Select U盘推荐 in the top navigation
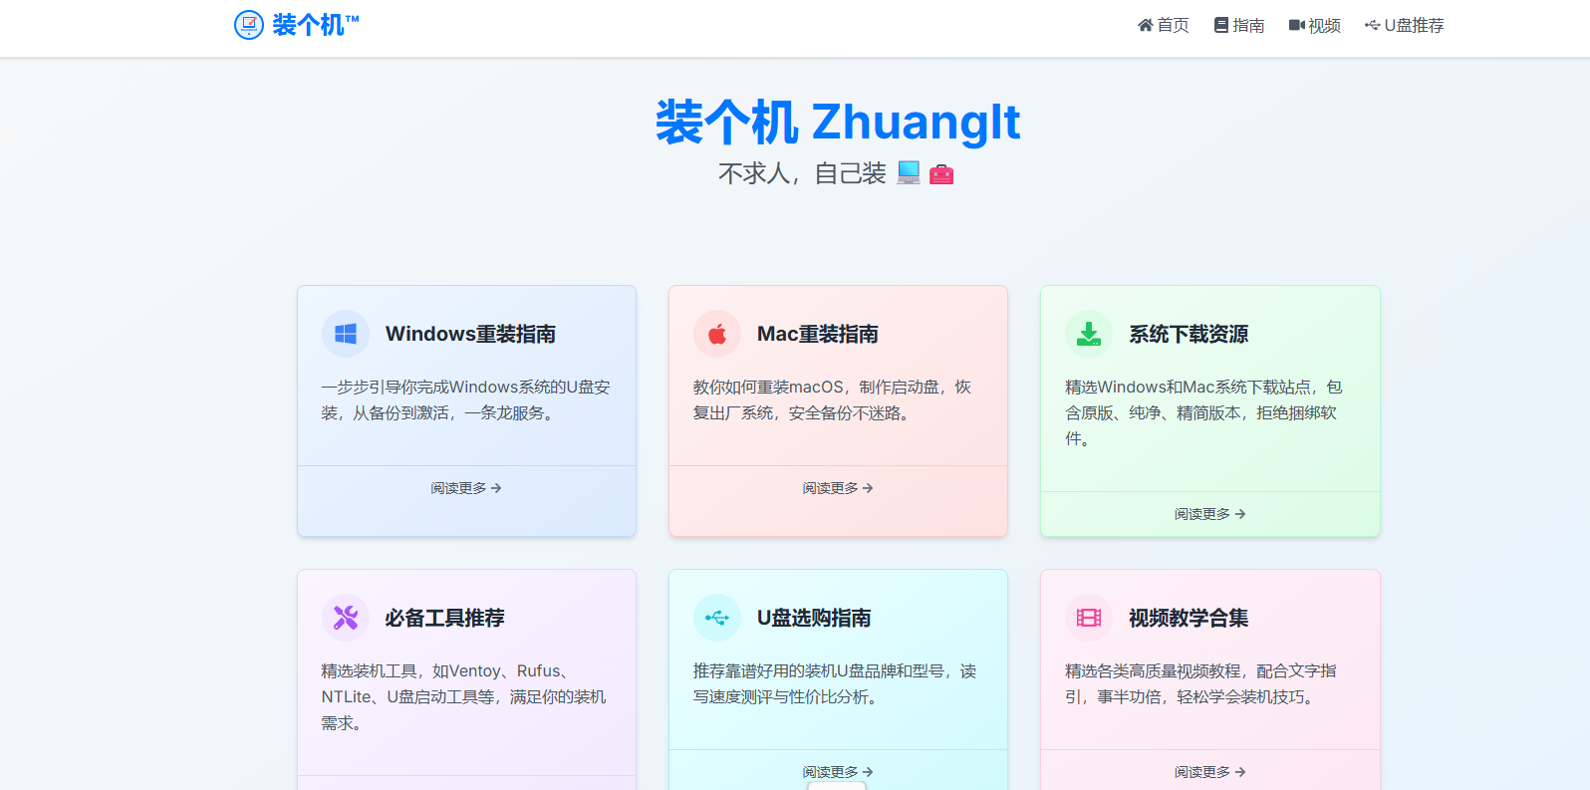This screenshot has height=790, width=1590. tap(1404, 25)
